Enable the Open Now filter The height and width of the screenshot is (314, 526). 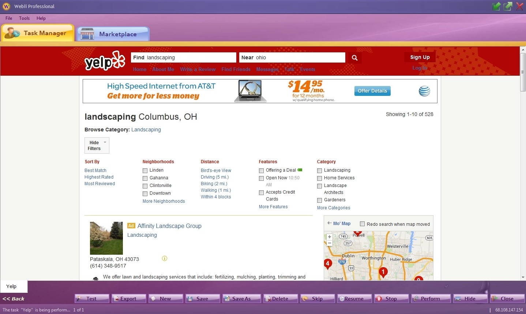[x=261, y=178]
